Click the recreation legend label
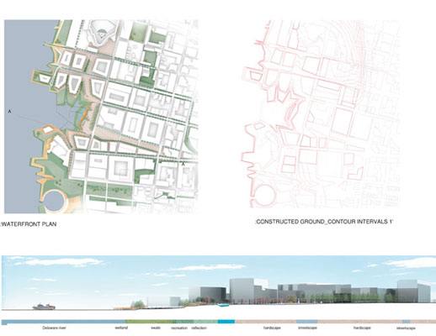The image size is (436, 336). (x=179, y=328)
